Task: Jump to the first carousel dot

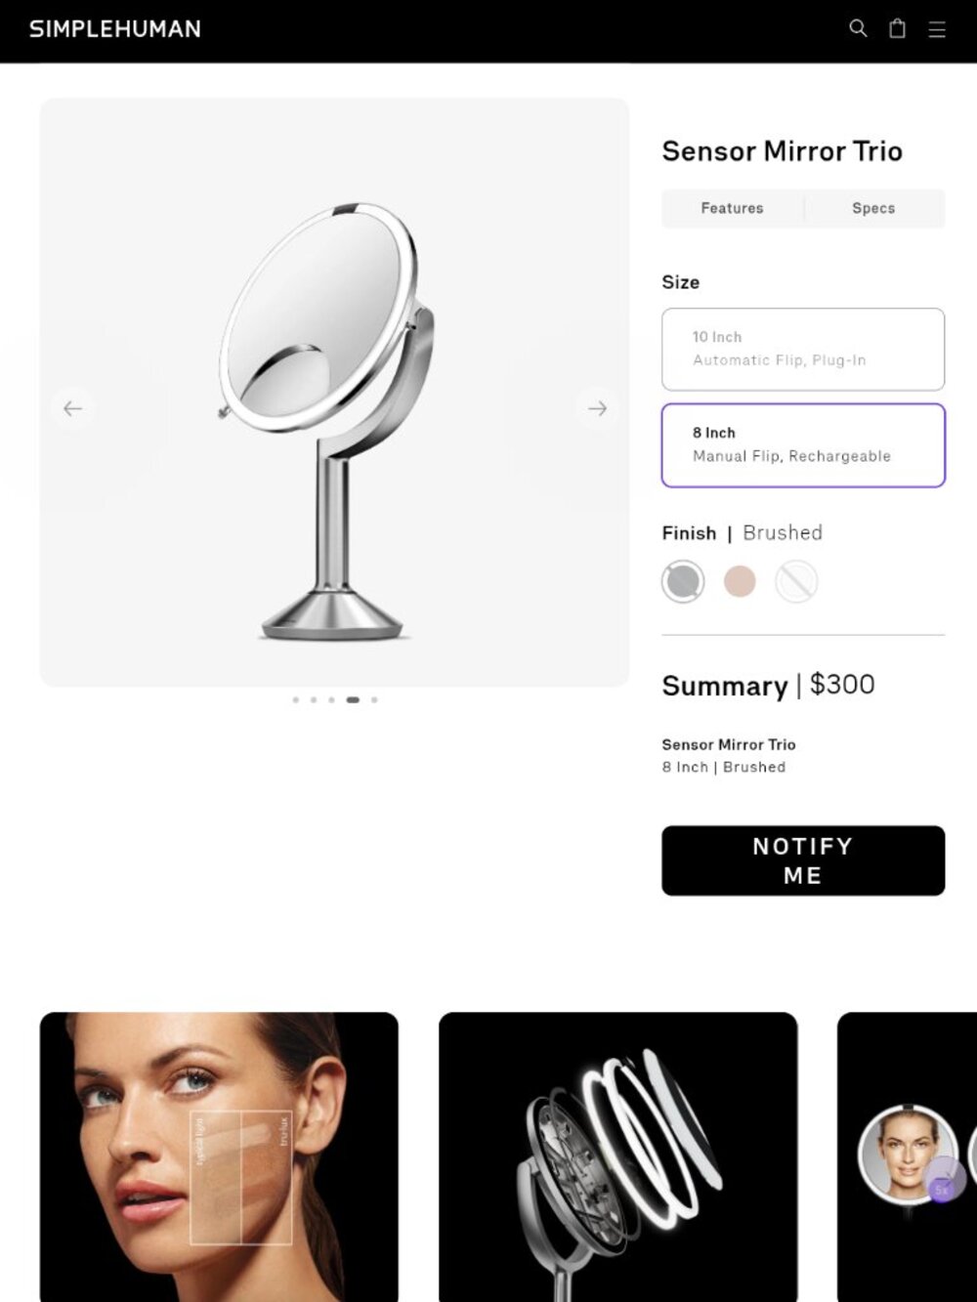Action: tap(295, 699)
